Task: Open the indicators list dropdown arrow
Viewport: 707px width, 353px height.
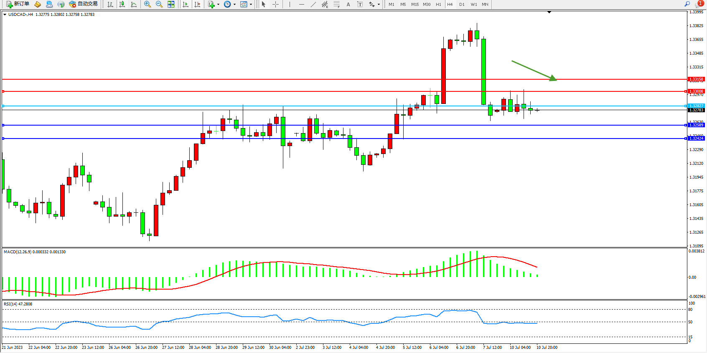Action: pos(218,5)
